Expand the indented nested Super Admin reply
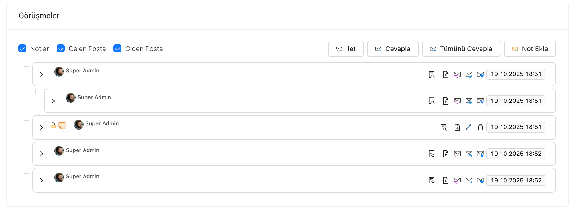The height and width of the screenshot is (211, 576). [53, 101]
